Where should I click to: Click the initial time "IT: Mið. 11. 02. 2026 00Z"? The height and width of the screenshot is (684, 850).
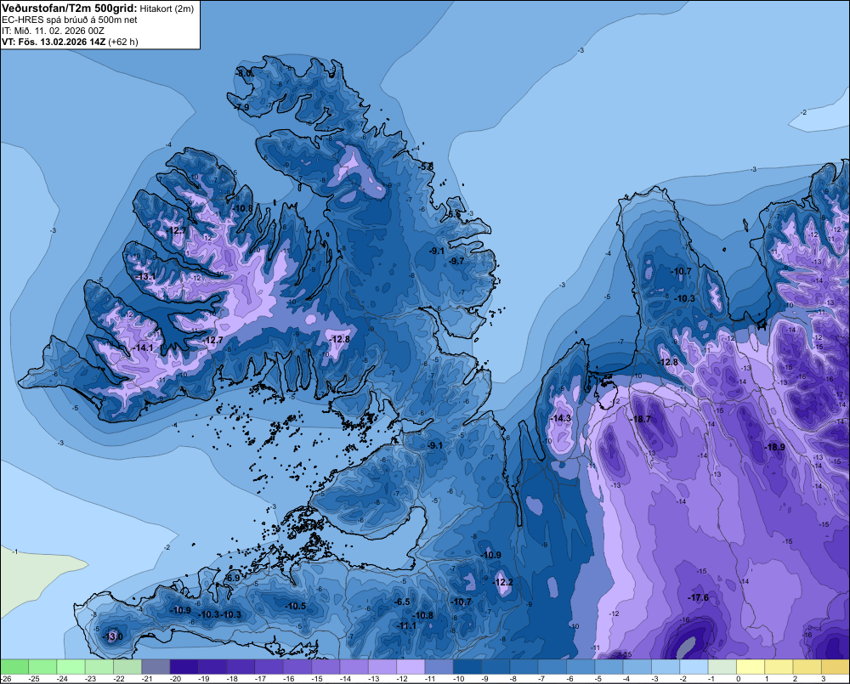53,31
